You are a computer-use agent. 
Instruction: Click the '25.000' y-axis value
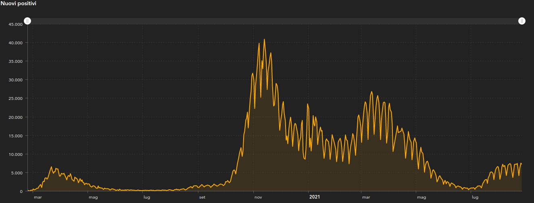[x=15, y=98]
